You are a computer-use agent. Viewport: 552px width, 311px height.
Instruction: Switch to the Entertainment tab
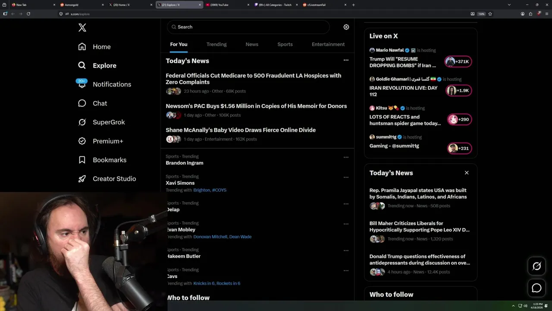pyautogui.click(x=328, y=44)
